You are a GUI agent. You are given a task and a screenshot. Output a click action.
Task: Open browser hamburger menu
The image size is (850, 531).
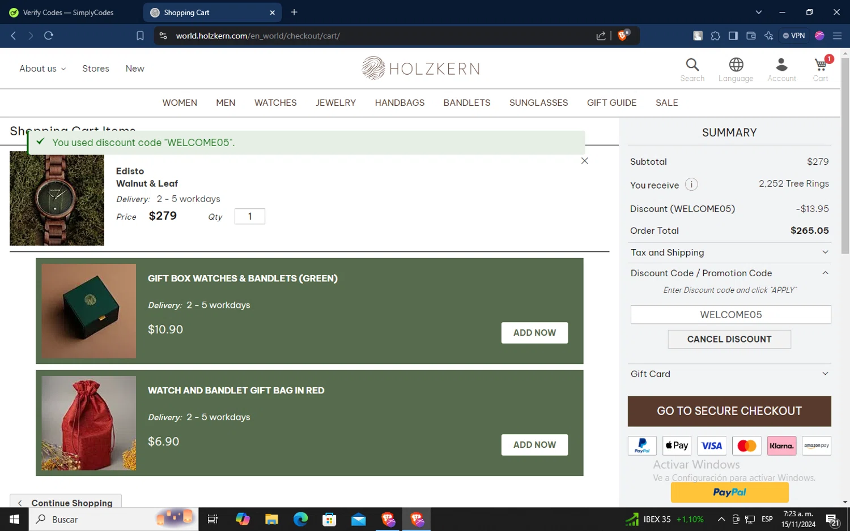pyautogui.click(x=837, y=36)
